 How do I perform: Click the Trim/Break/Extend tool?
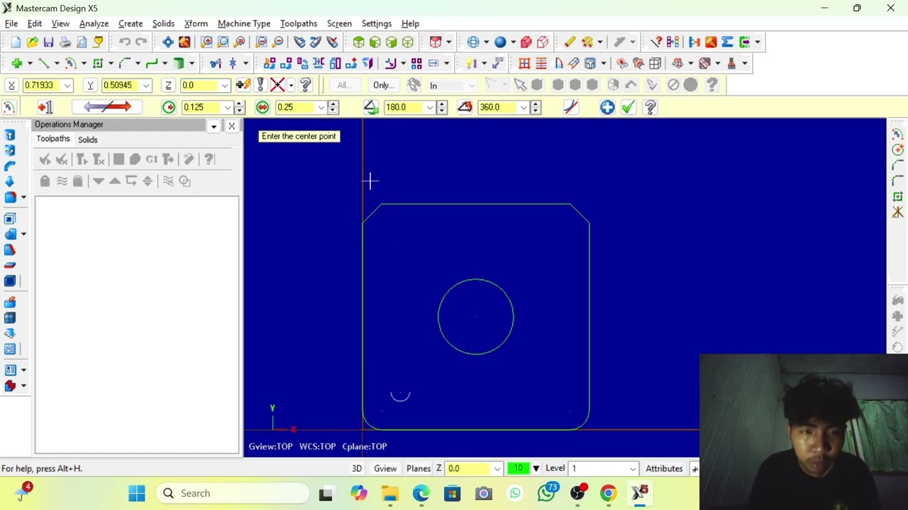point(216,64)
